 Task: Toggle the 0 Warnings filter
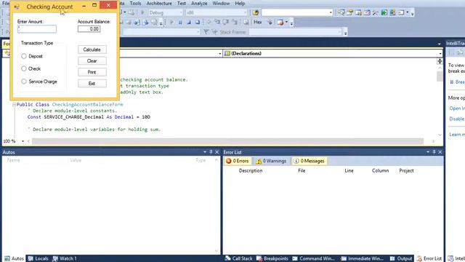(x=271, y=161)
